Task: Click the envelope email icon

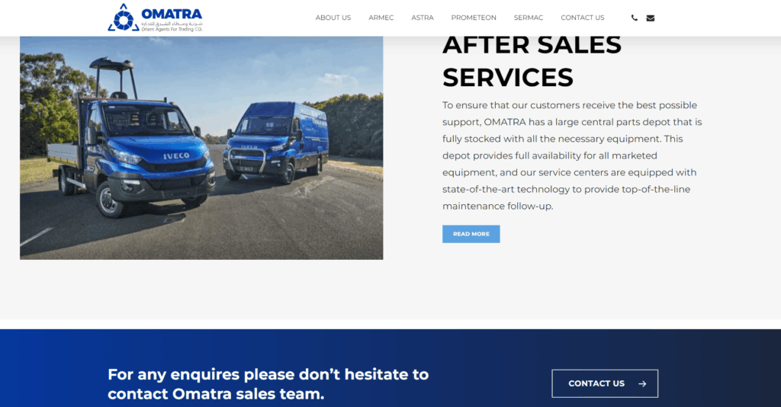Action: pyautogui.click(x=651, y=18)
